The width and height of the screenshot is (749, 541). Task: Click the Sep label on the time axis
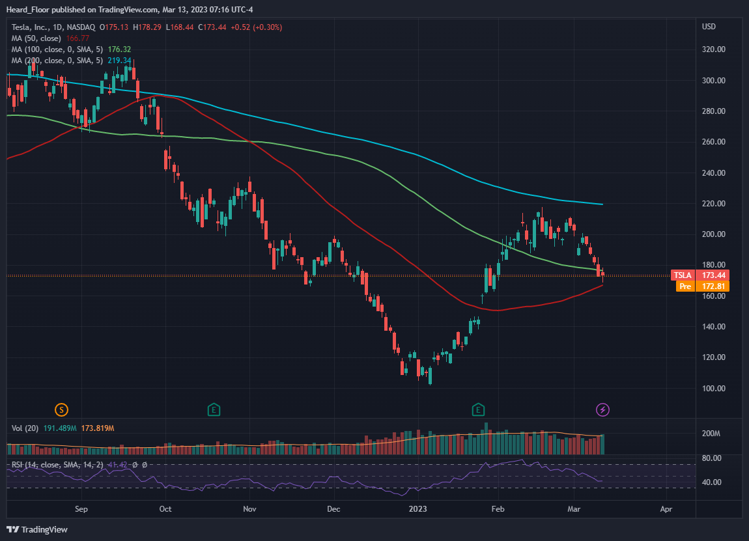[x=81, y=509]
